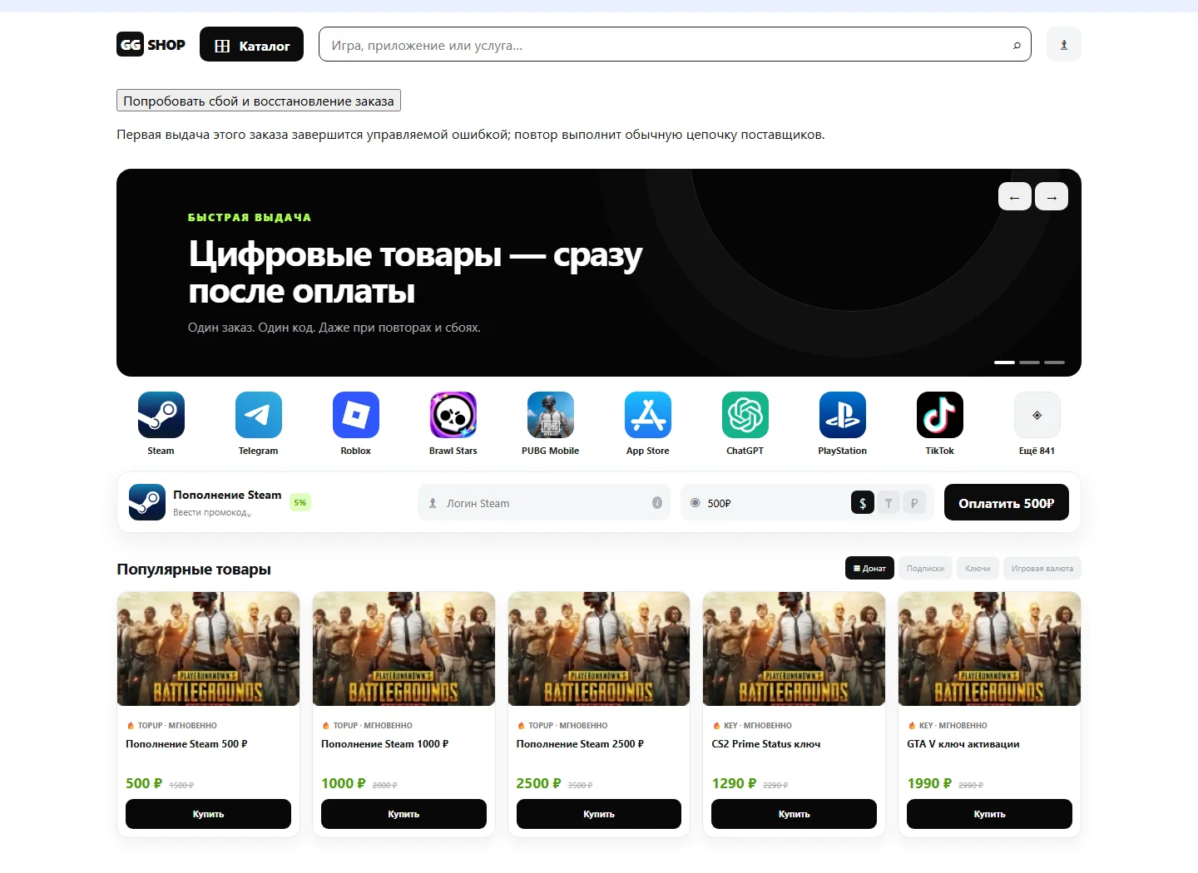Click Популярные товары heading
This screenshot has height=873, width=1198.
[194, 570]
